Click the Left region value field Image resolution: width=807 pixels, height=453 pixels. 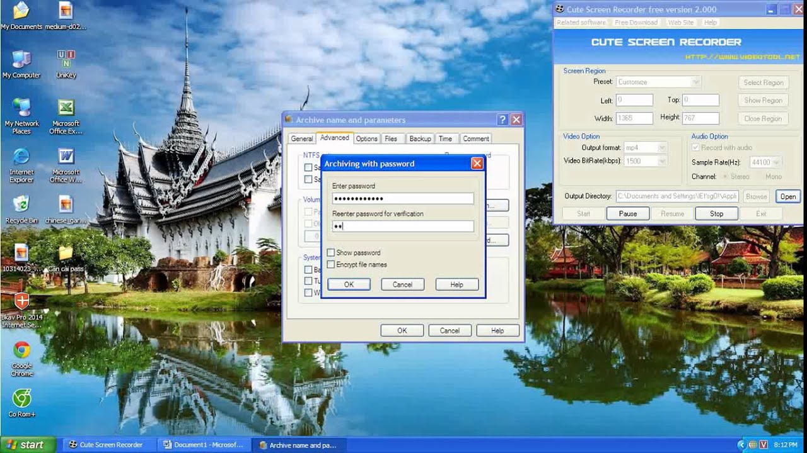(634, 100)
